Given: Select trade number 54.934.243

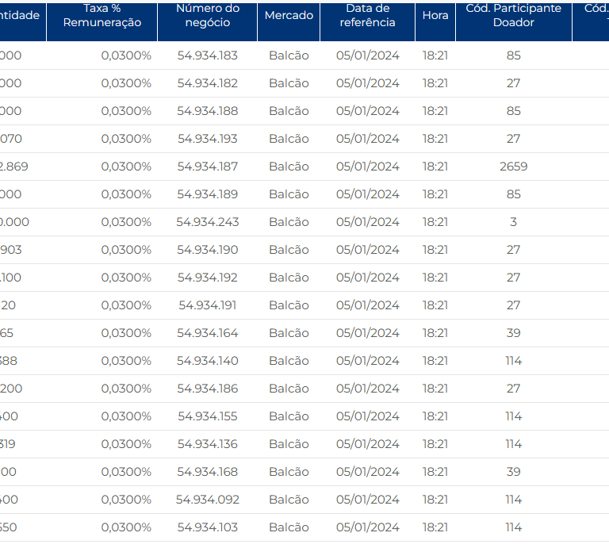Looking at the screenshot, I should [x=208, y=222].
